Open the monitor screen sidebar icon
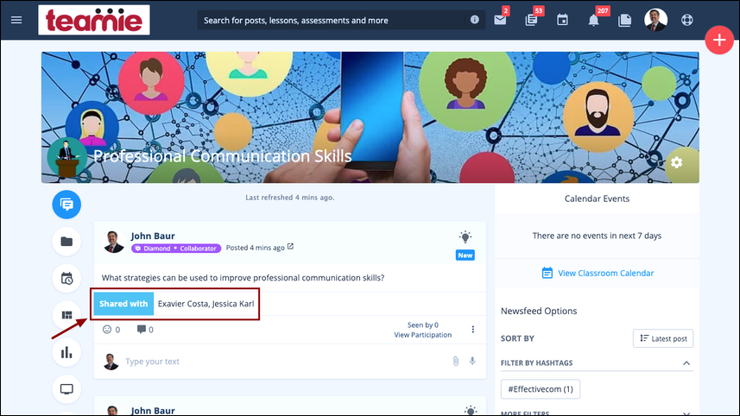Screen dimensions: 740x416 [66, 389]
